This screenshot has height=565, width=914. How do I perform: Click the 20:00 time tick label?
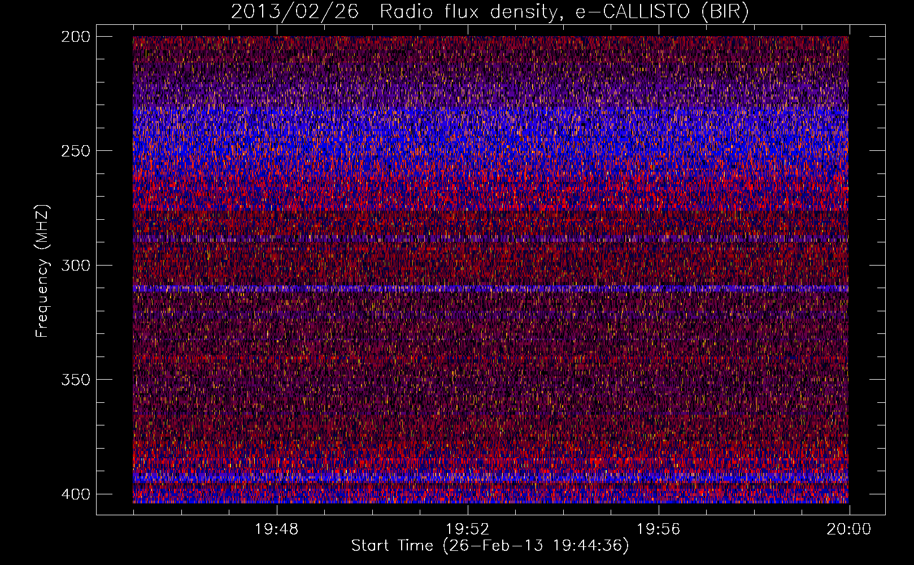(849, 529)
